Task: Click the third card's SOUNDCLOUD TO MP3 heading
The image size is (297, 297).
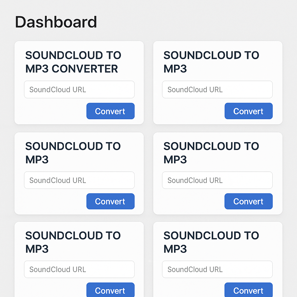Action: coord(73,153)
